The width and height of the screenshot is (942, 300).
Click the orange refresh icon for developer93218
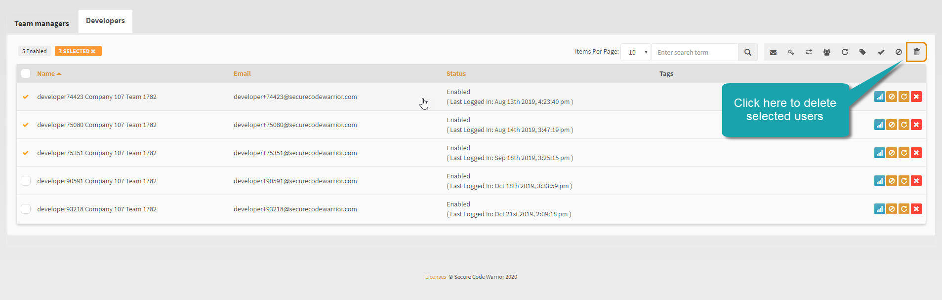click(904, 209)
